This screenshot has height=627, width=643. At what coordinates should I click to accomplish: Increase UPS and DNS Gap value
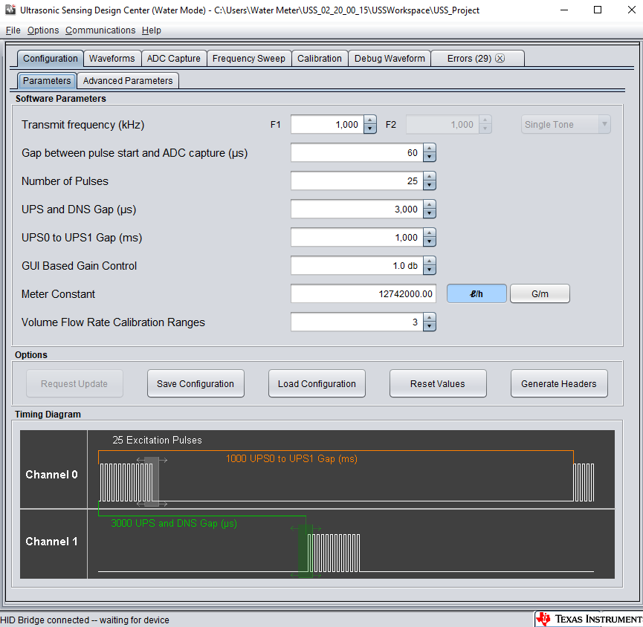[x=430, y=205]
